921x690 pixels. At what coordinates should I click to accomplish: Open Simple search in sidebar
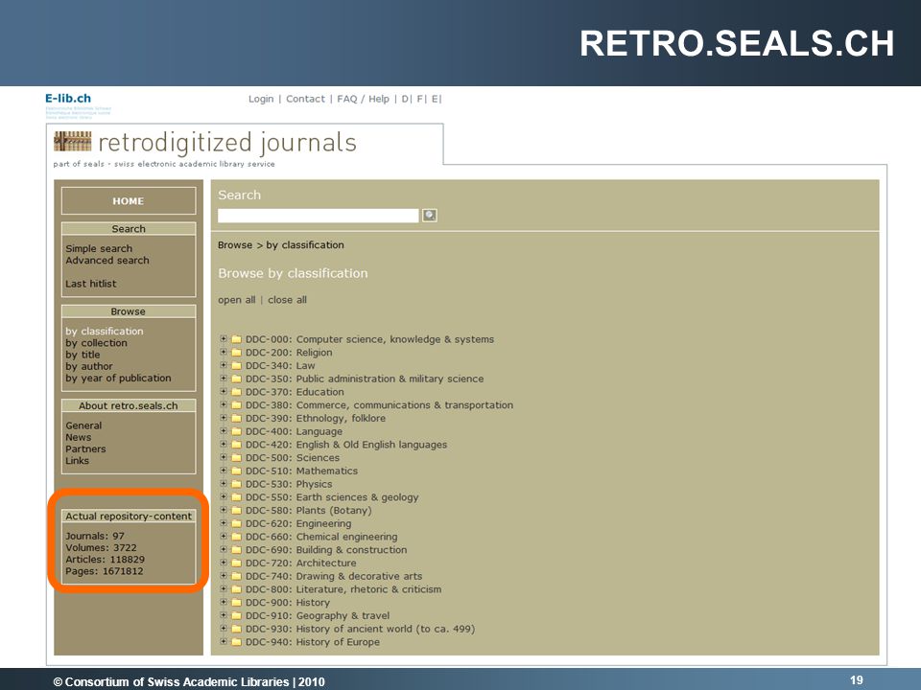[99, 248]
